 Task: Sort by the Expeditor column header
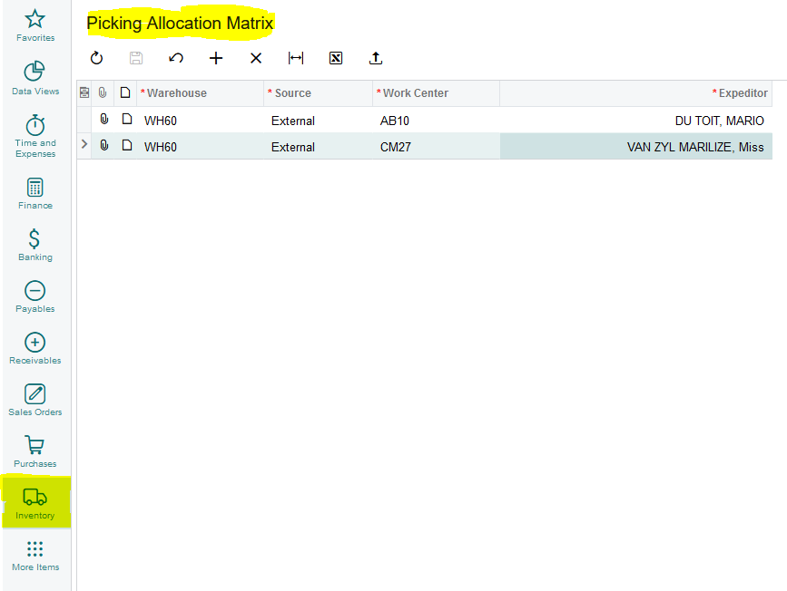click(x=743, y=93)
